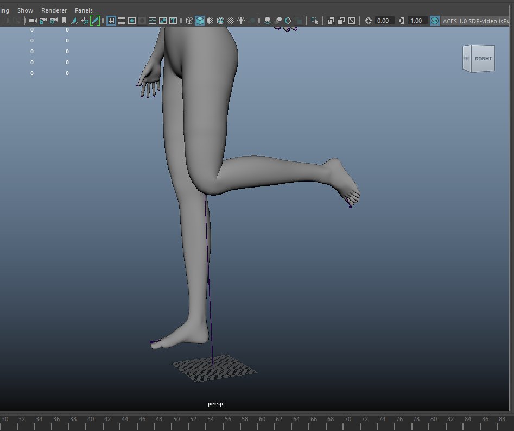514x431 pixels.
Task: Toggle isolate select mode
Action: tap(314, 20)
